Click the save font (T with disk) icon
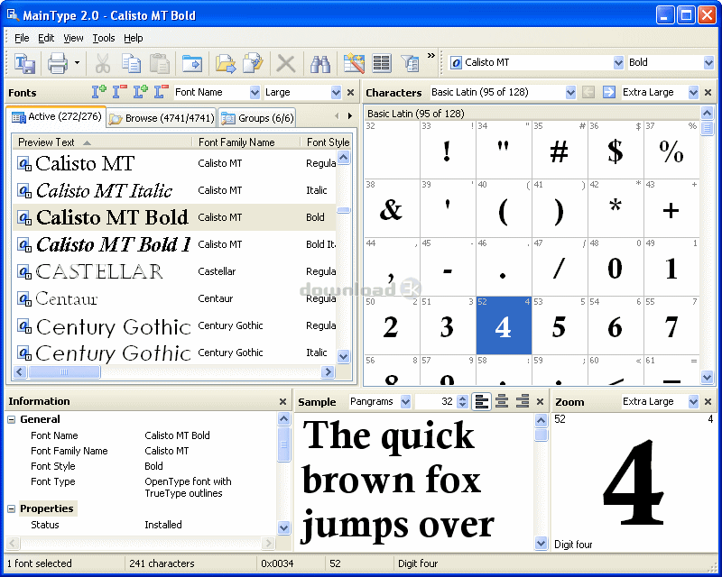This screenshot has height=577, width=722. point(24,63)
